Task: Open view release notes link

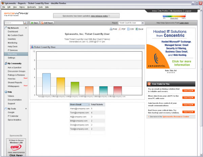Action: click(x=99, y=16)
